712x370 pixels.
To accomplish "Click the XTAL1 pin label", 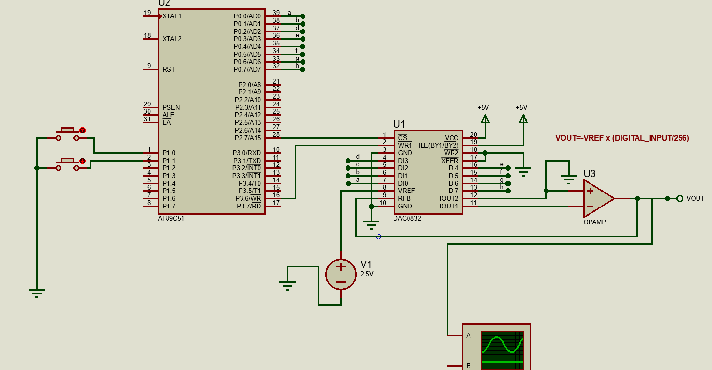I will point(172,16).
